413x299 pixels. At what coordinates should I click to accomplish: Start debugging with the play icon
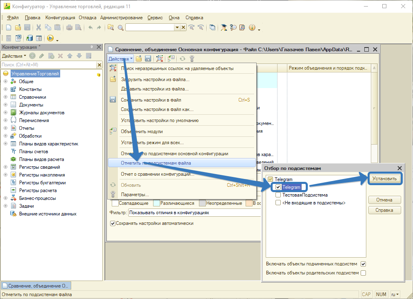click(x=50, y=38)
